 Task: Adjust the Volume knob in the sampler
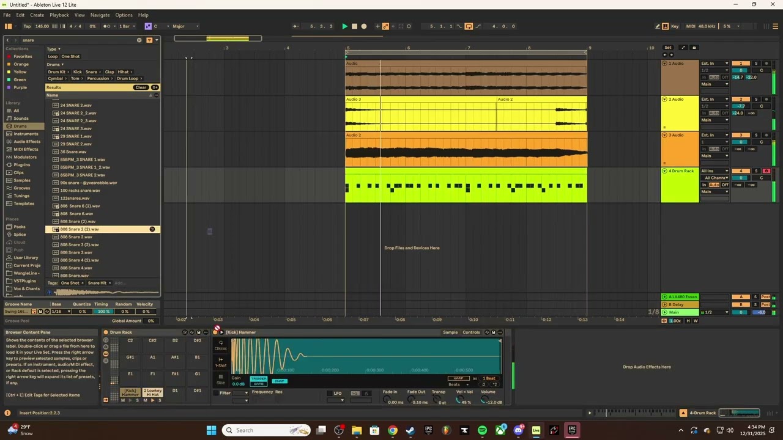[x=484, y=400]
